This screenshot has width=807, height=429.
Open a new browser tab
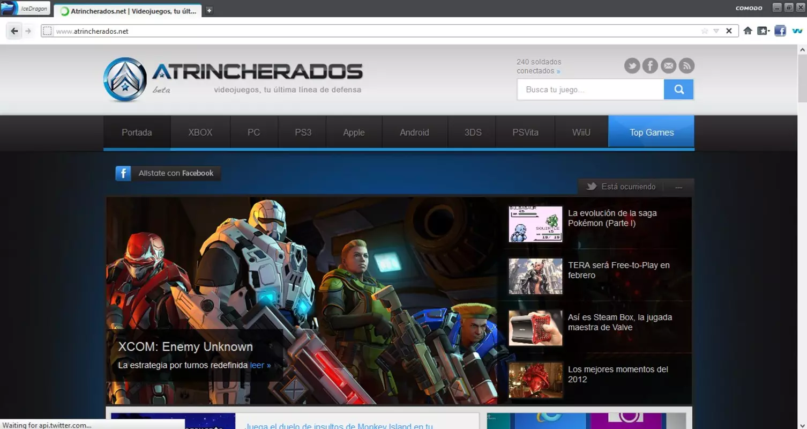[209, 11]
